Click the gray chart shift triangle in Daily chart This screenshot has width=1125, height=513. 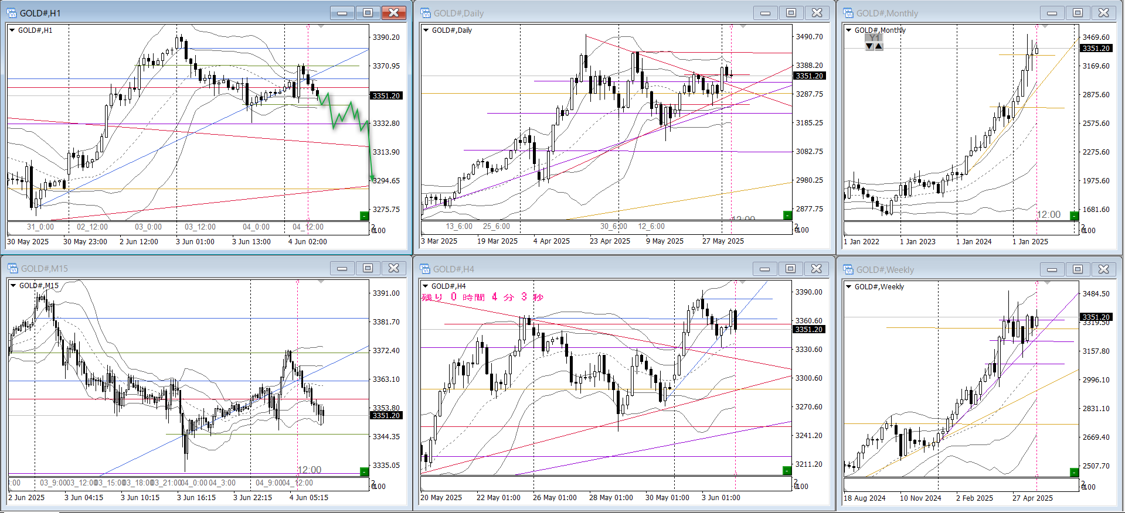pos(743,26)
